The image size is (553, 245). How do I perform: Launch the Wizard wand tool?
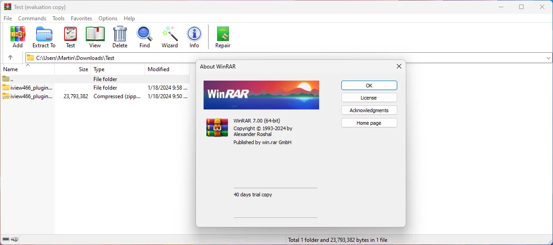click(x=170, y=37)
